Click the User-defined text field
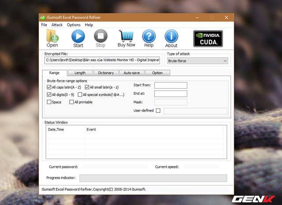282x205 pixels. coord(196,111)
